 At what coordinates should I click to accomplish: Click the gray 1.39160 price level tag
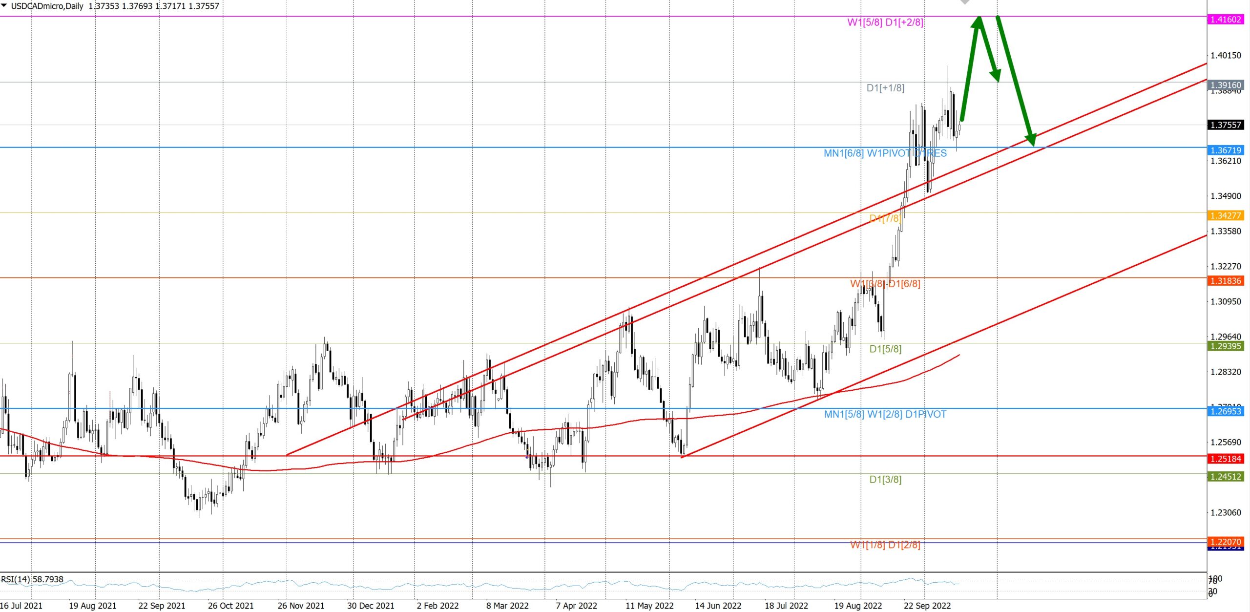point(1225,85)
